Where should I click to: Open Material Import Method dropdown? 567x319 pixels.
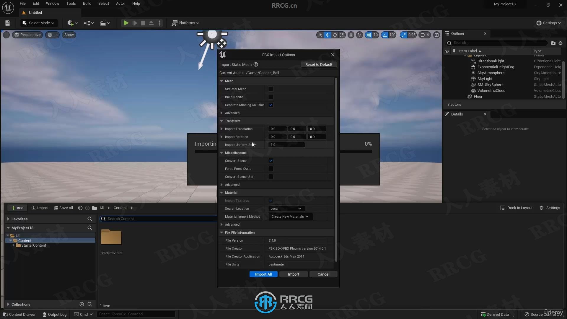[x=290, y=217]
